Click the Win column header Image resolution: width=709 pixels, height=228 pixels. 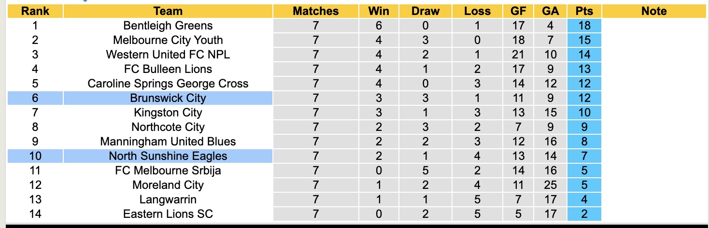[379, 11]
